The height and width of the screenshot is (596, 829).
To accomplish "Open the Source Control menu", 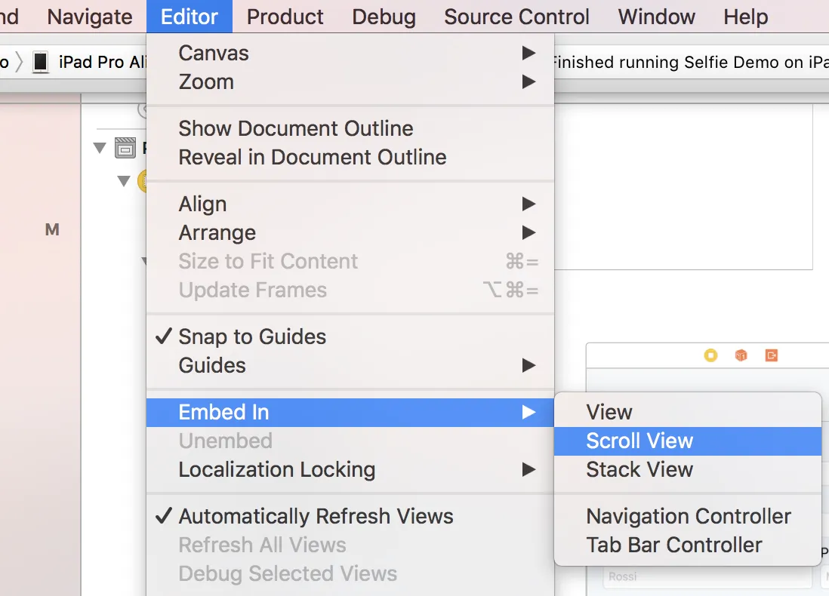I will pos(516,17).
